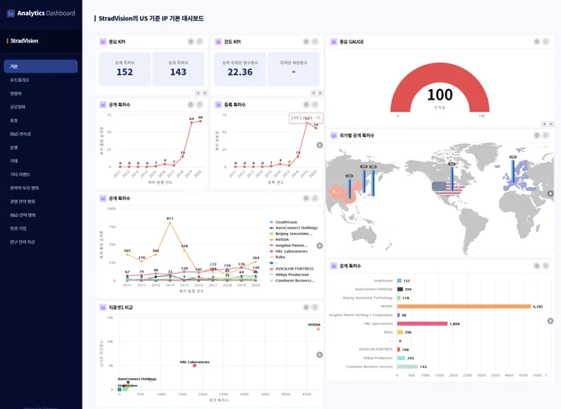Image resolution: width=561 pixels, height=409 pixels.
Task: Toggle HRL Laboratories series in legend
Action: tap(288, 251)
